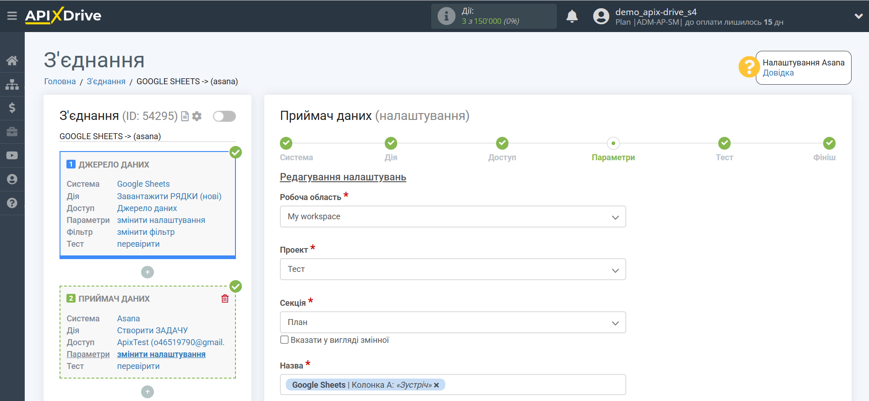Screen dimensions: 869x401
Task: Click змінити фільтр link
Action: [x=146, y=232]
